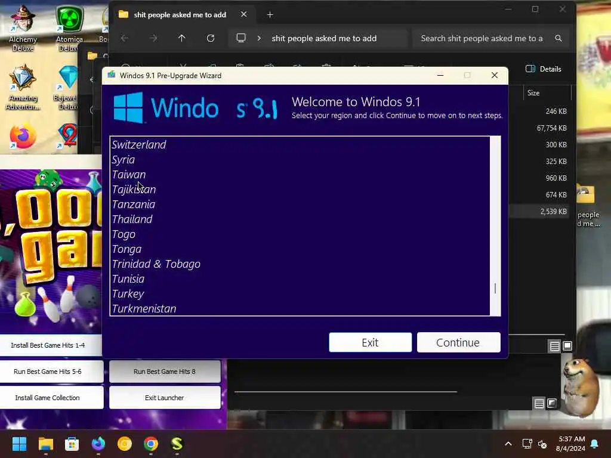Add a new File Explorer tab

270,15
